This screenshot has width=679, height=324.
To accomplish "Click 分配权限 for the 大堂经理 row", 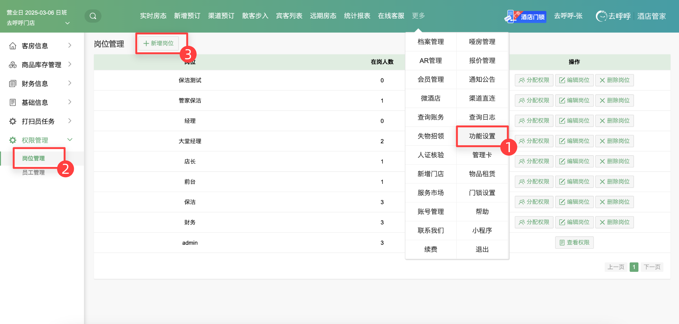I will click(x=534, y=141).
